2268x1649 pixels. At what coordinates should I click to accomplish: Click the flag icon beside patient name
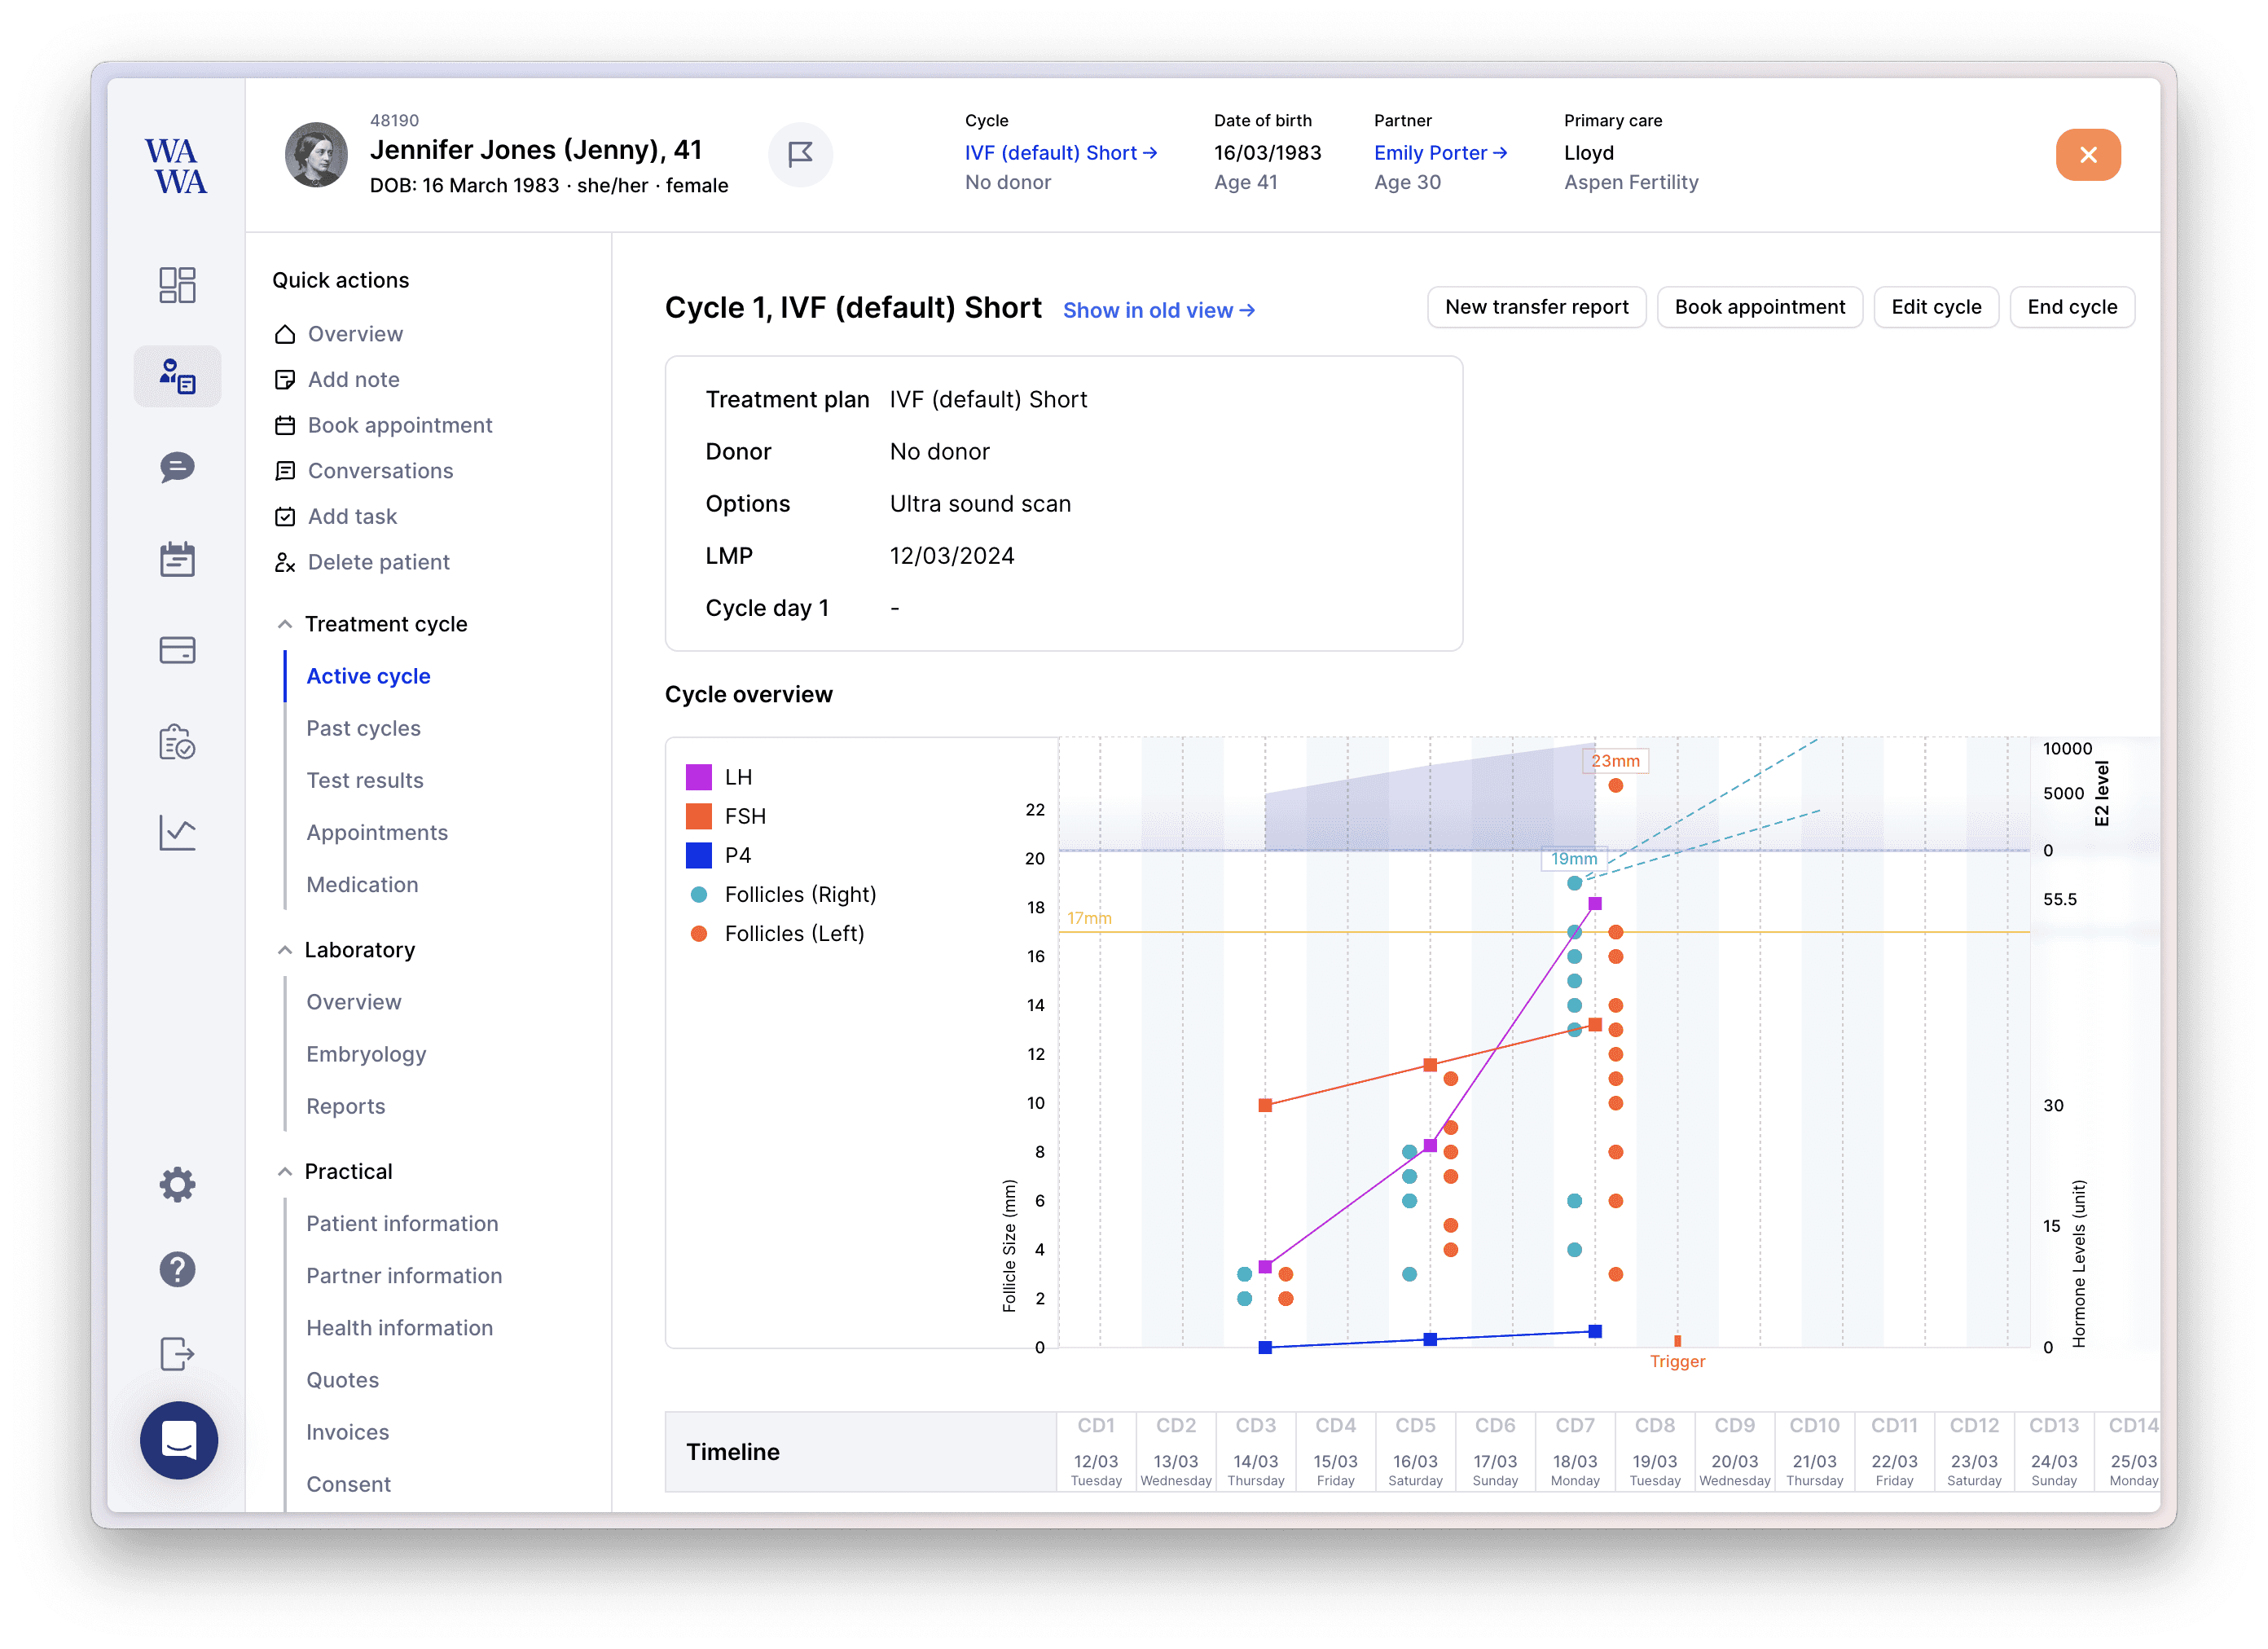point(800,154)
